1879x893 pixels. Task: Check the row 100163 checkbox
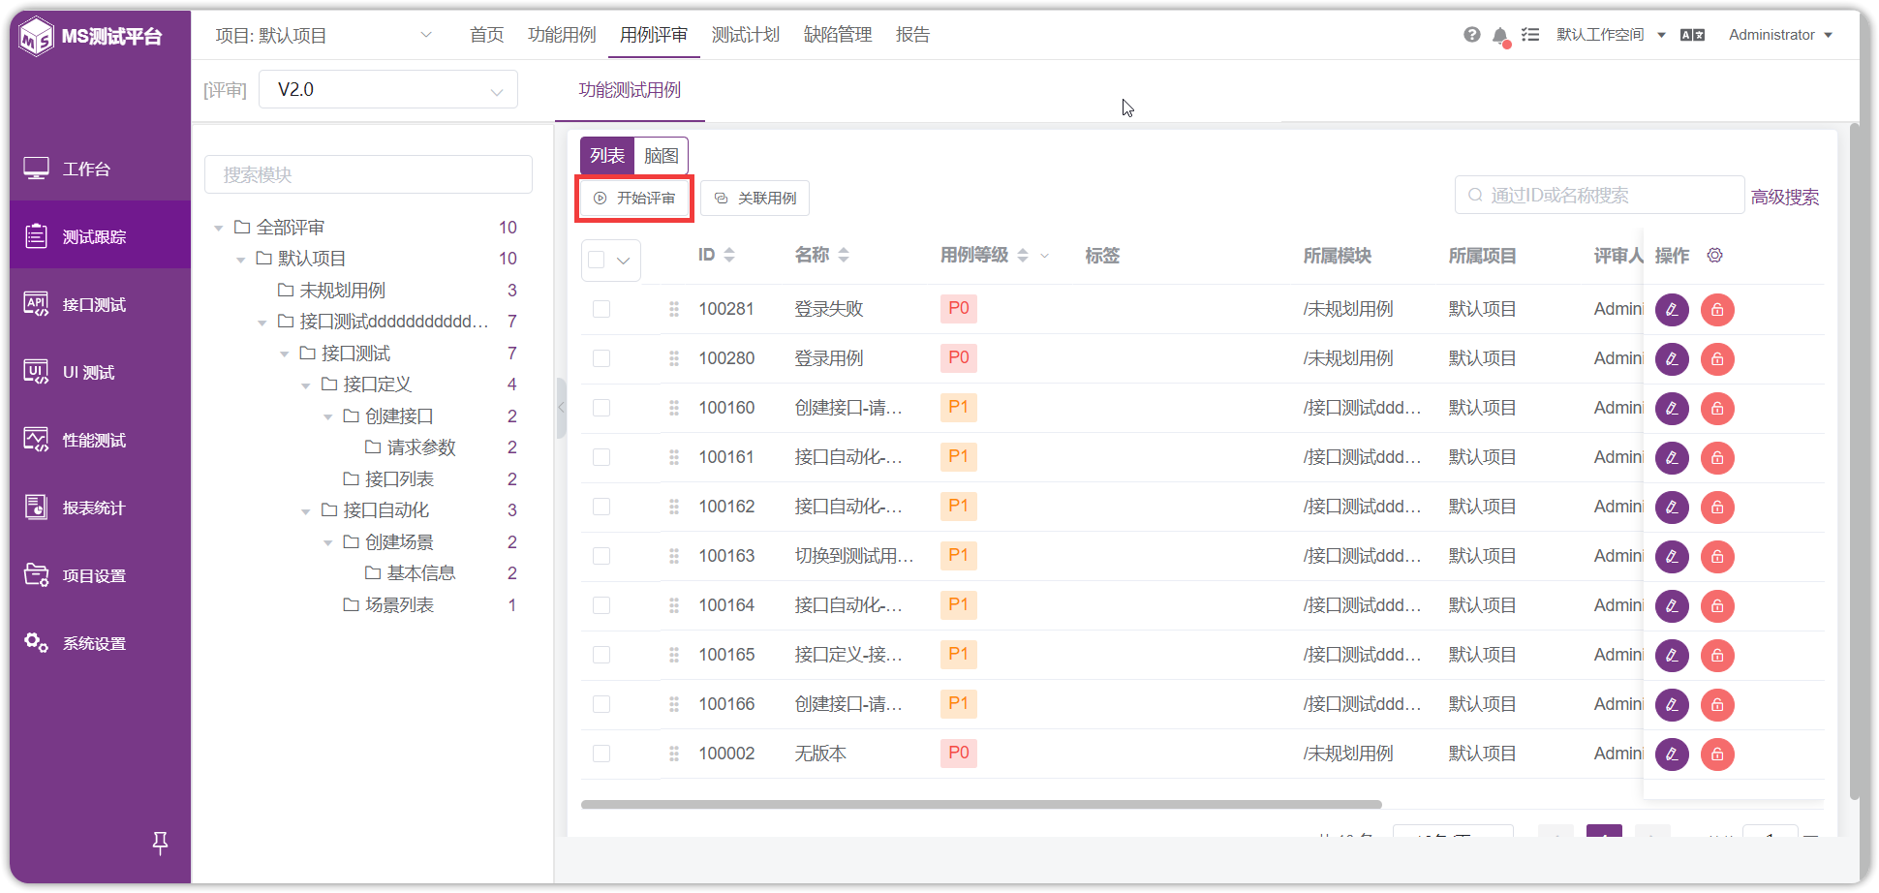[601, 556]
